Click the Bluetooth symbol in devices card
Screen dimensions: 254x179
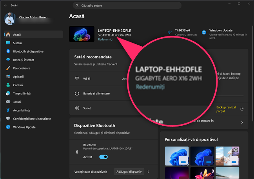point(77,152)
